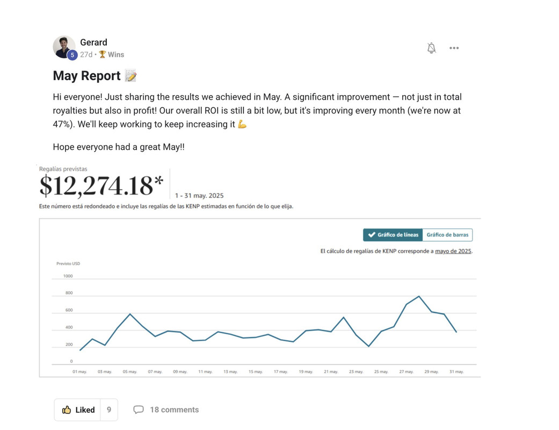Screen dimensions: 559x430
Task: Click the $12,274.18 royalties figure
Action: pyautogui.click(x=101, y=185)
